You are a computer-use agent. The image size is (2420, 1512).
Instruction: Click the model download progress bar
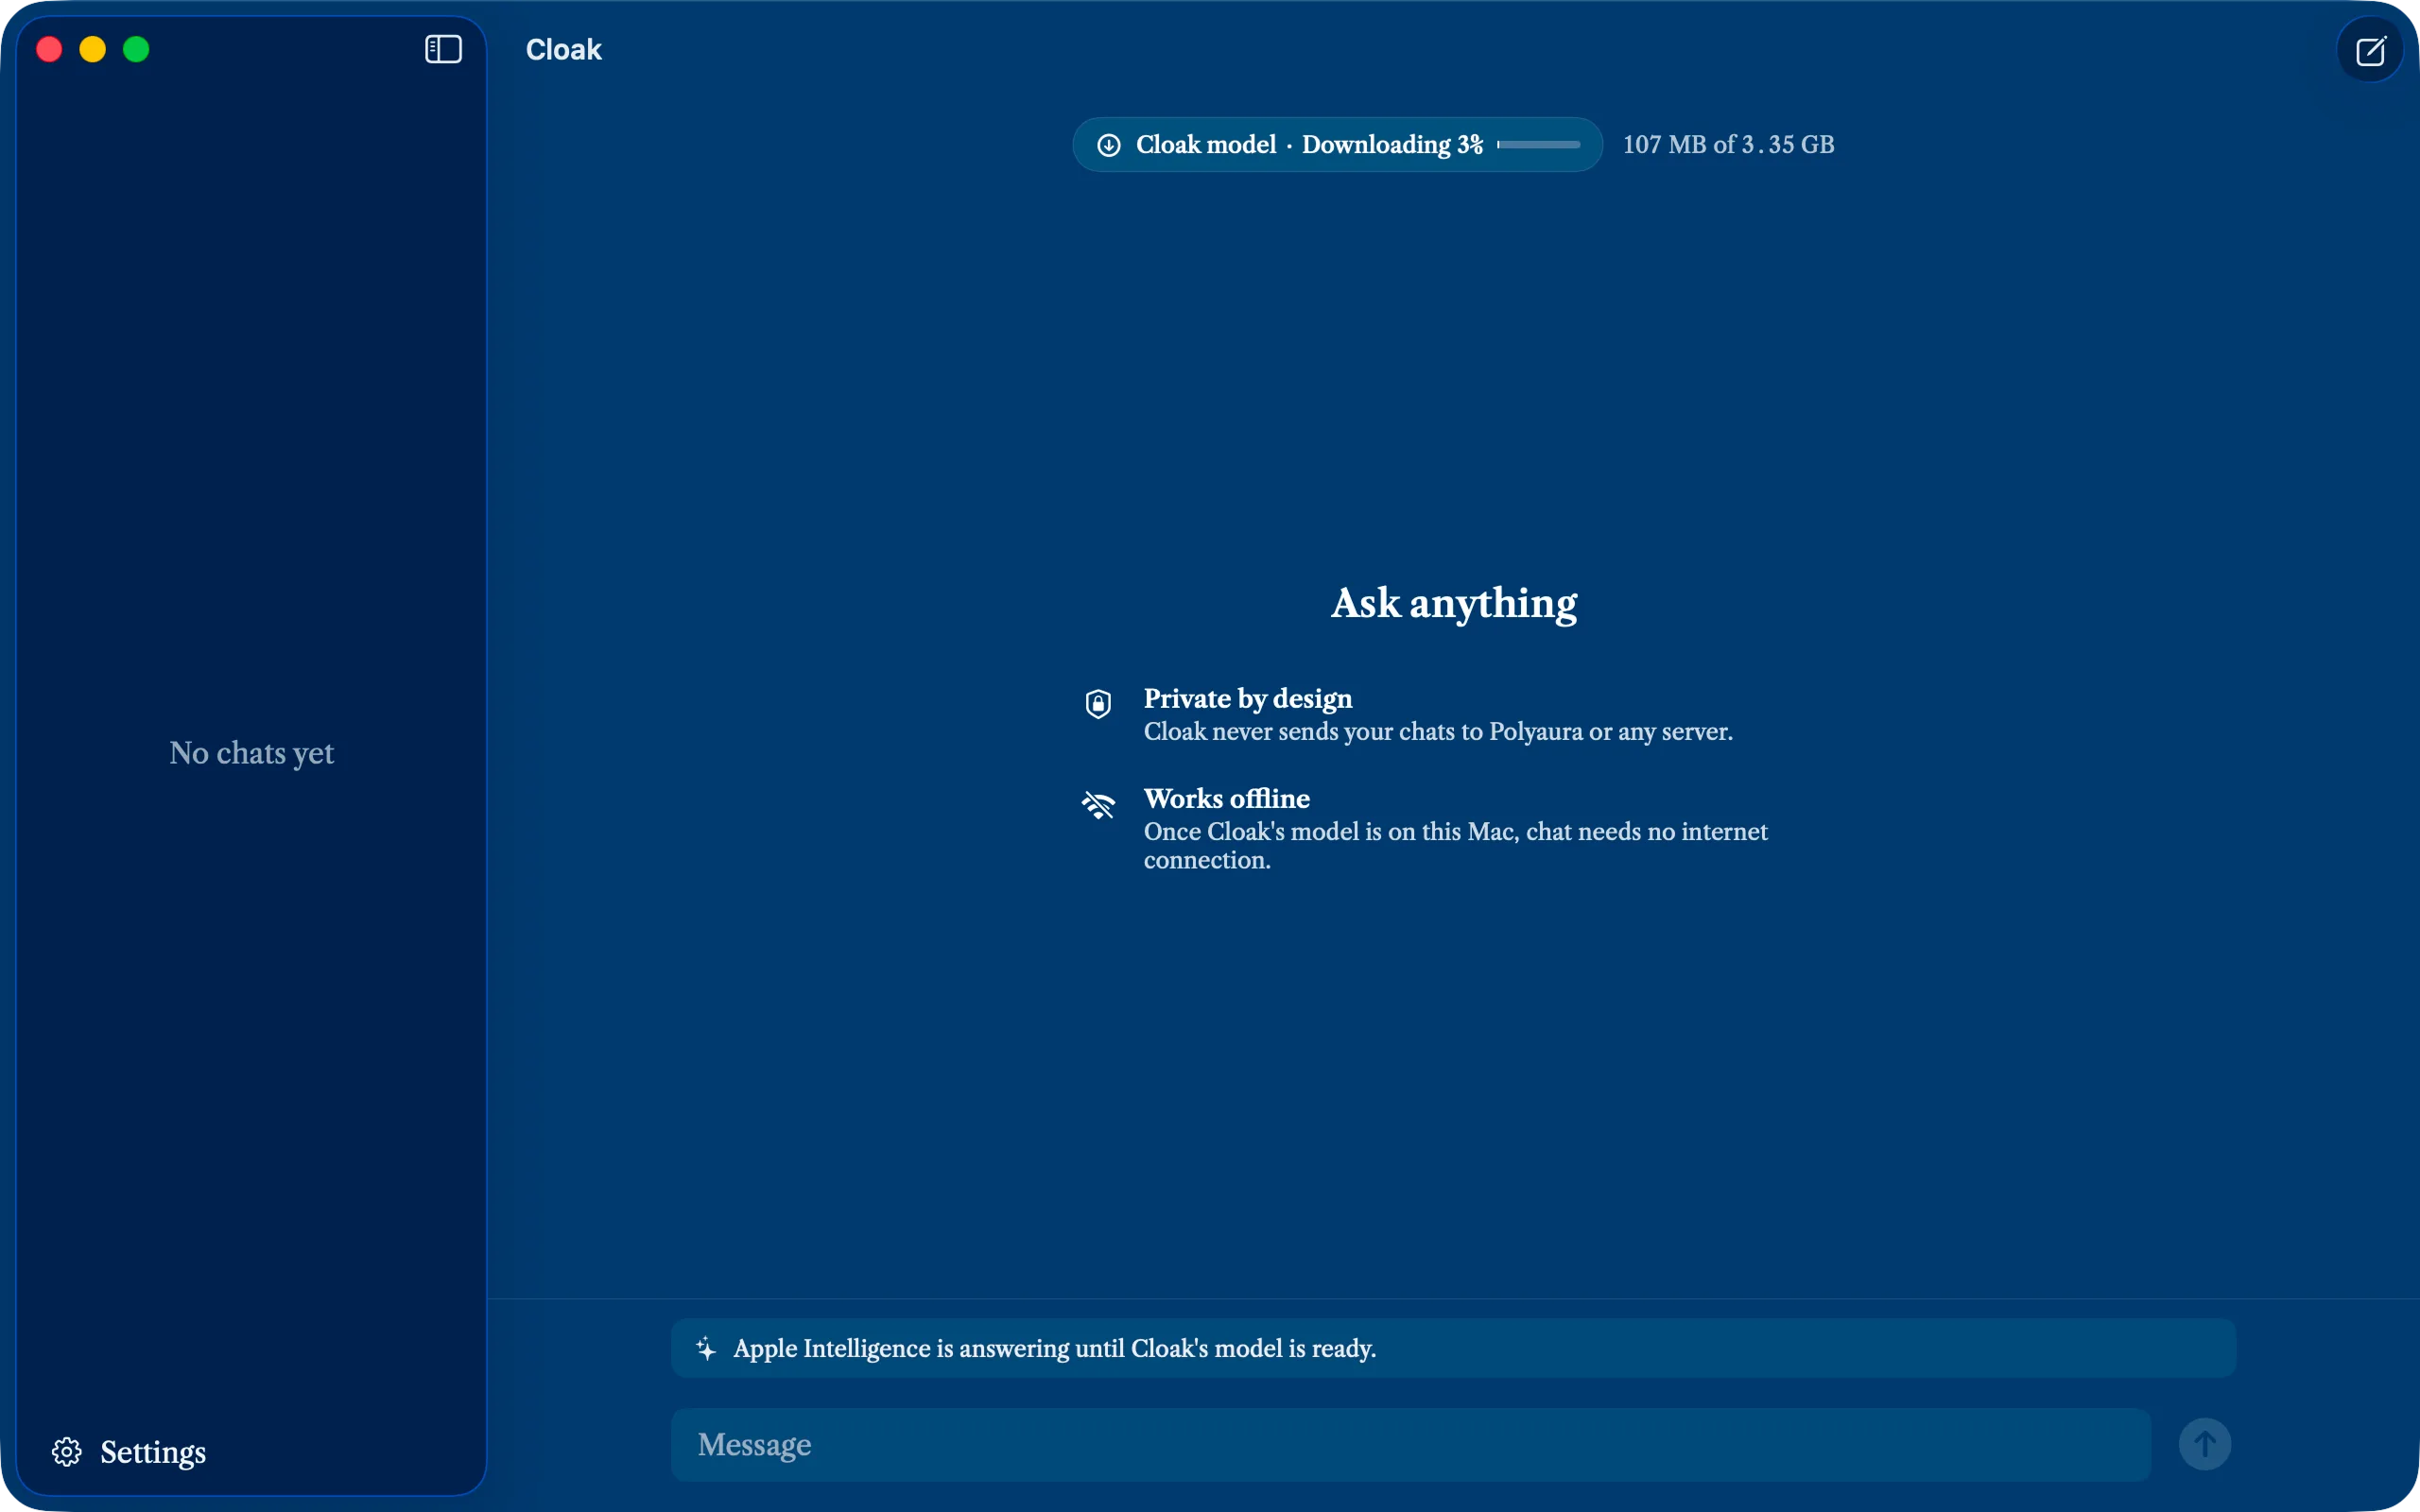(1538, 145)
